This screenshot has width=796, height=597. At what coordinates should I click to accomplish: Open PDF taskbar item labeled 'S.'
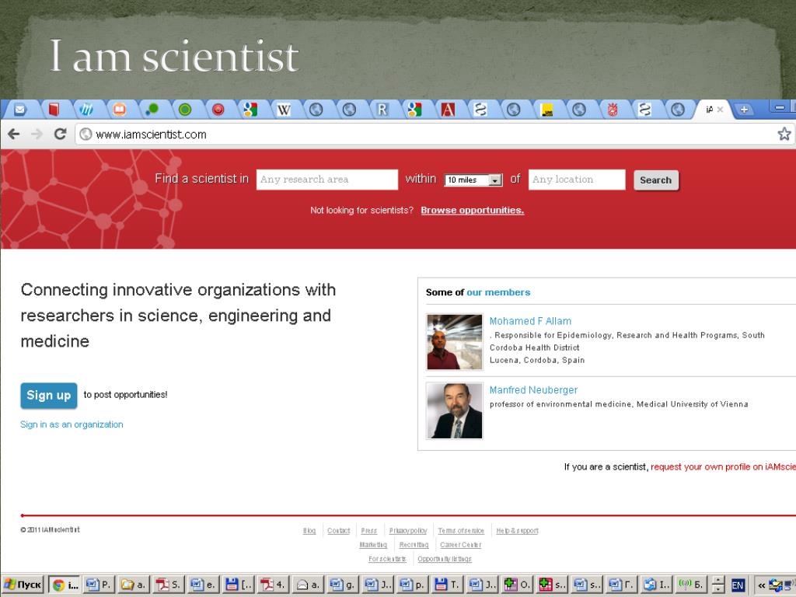click(x=169, y=585)
